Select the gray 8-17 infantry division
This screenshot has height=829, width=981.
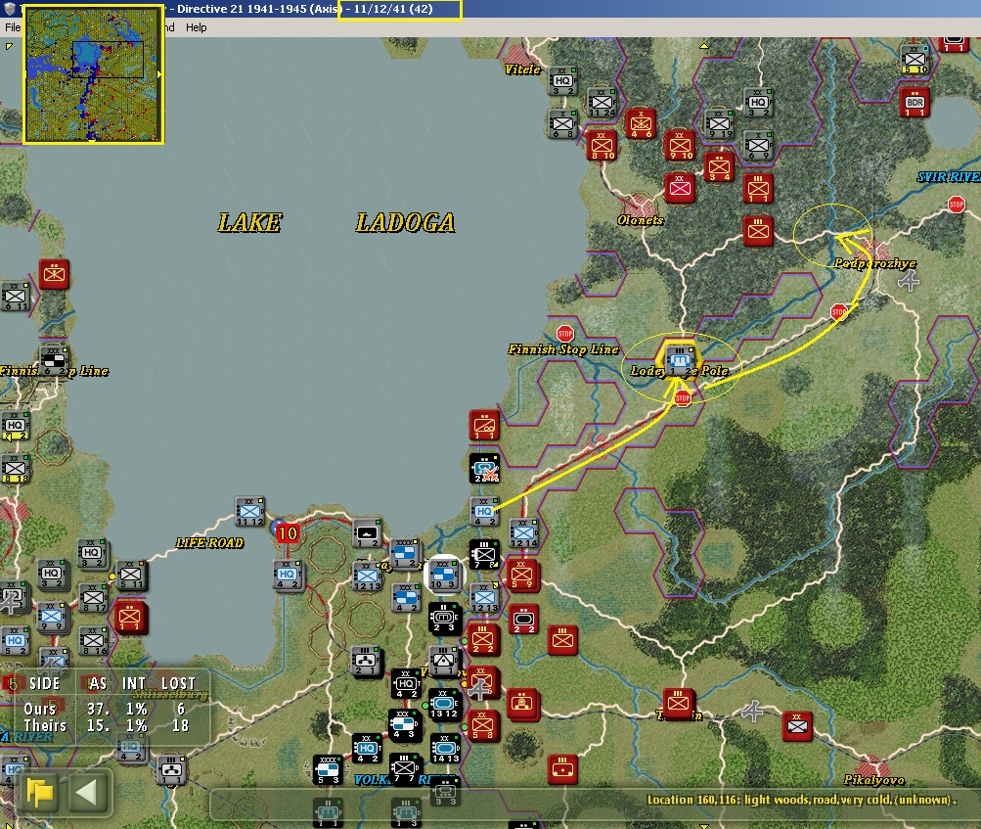click(x=93, y=598)
